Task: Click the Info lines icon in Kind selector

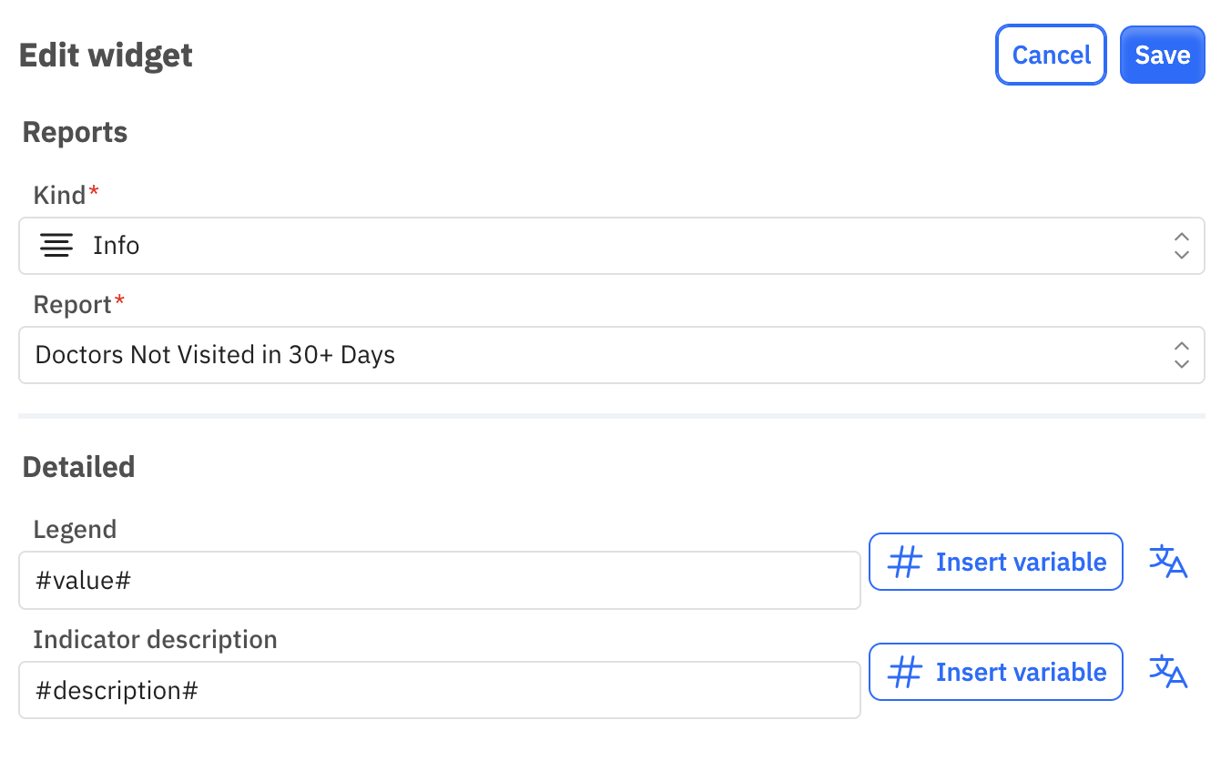Action: [x=56, y=246]
